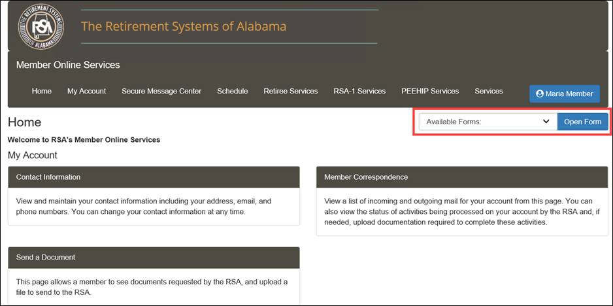Click the Maria Member account button
The image size is (613, 306).
(x=565, y=94)
